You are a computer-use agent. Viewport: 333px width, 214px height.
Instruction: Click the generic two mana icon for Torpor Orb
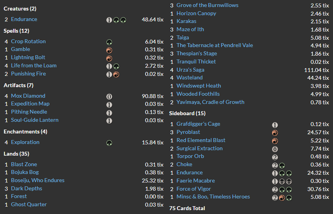[x=275, y=157]
